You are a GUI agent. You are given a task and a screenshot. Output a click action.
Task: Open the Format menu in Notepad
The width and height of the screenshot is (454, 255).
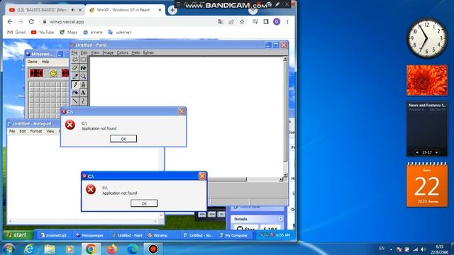click(36, 131)
